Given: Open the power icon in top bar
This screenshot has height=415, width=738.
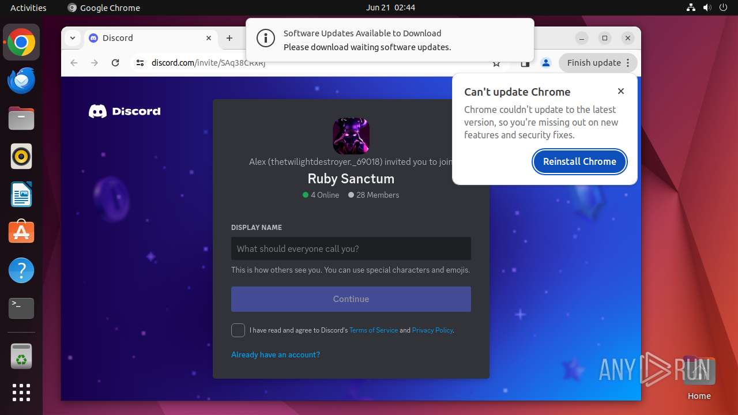Looking at the screenshot, I should coord(724,7).
